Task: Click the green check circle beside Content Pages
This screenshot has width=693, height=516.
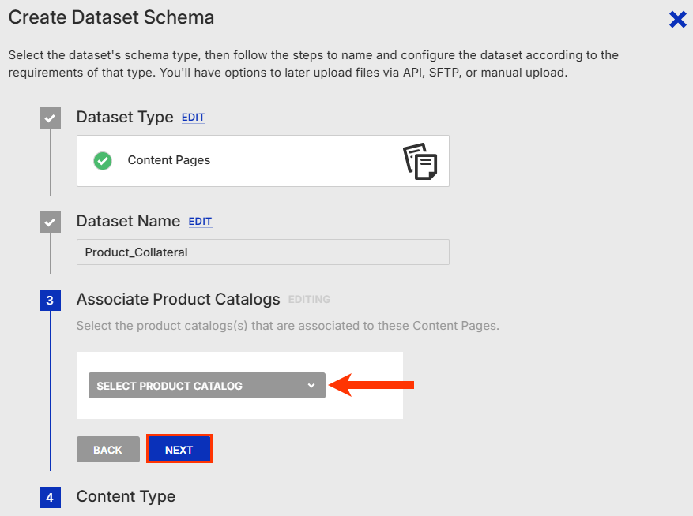Action: (103, 161)
